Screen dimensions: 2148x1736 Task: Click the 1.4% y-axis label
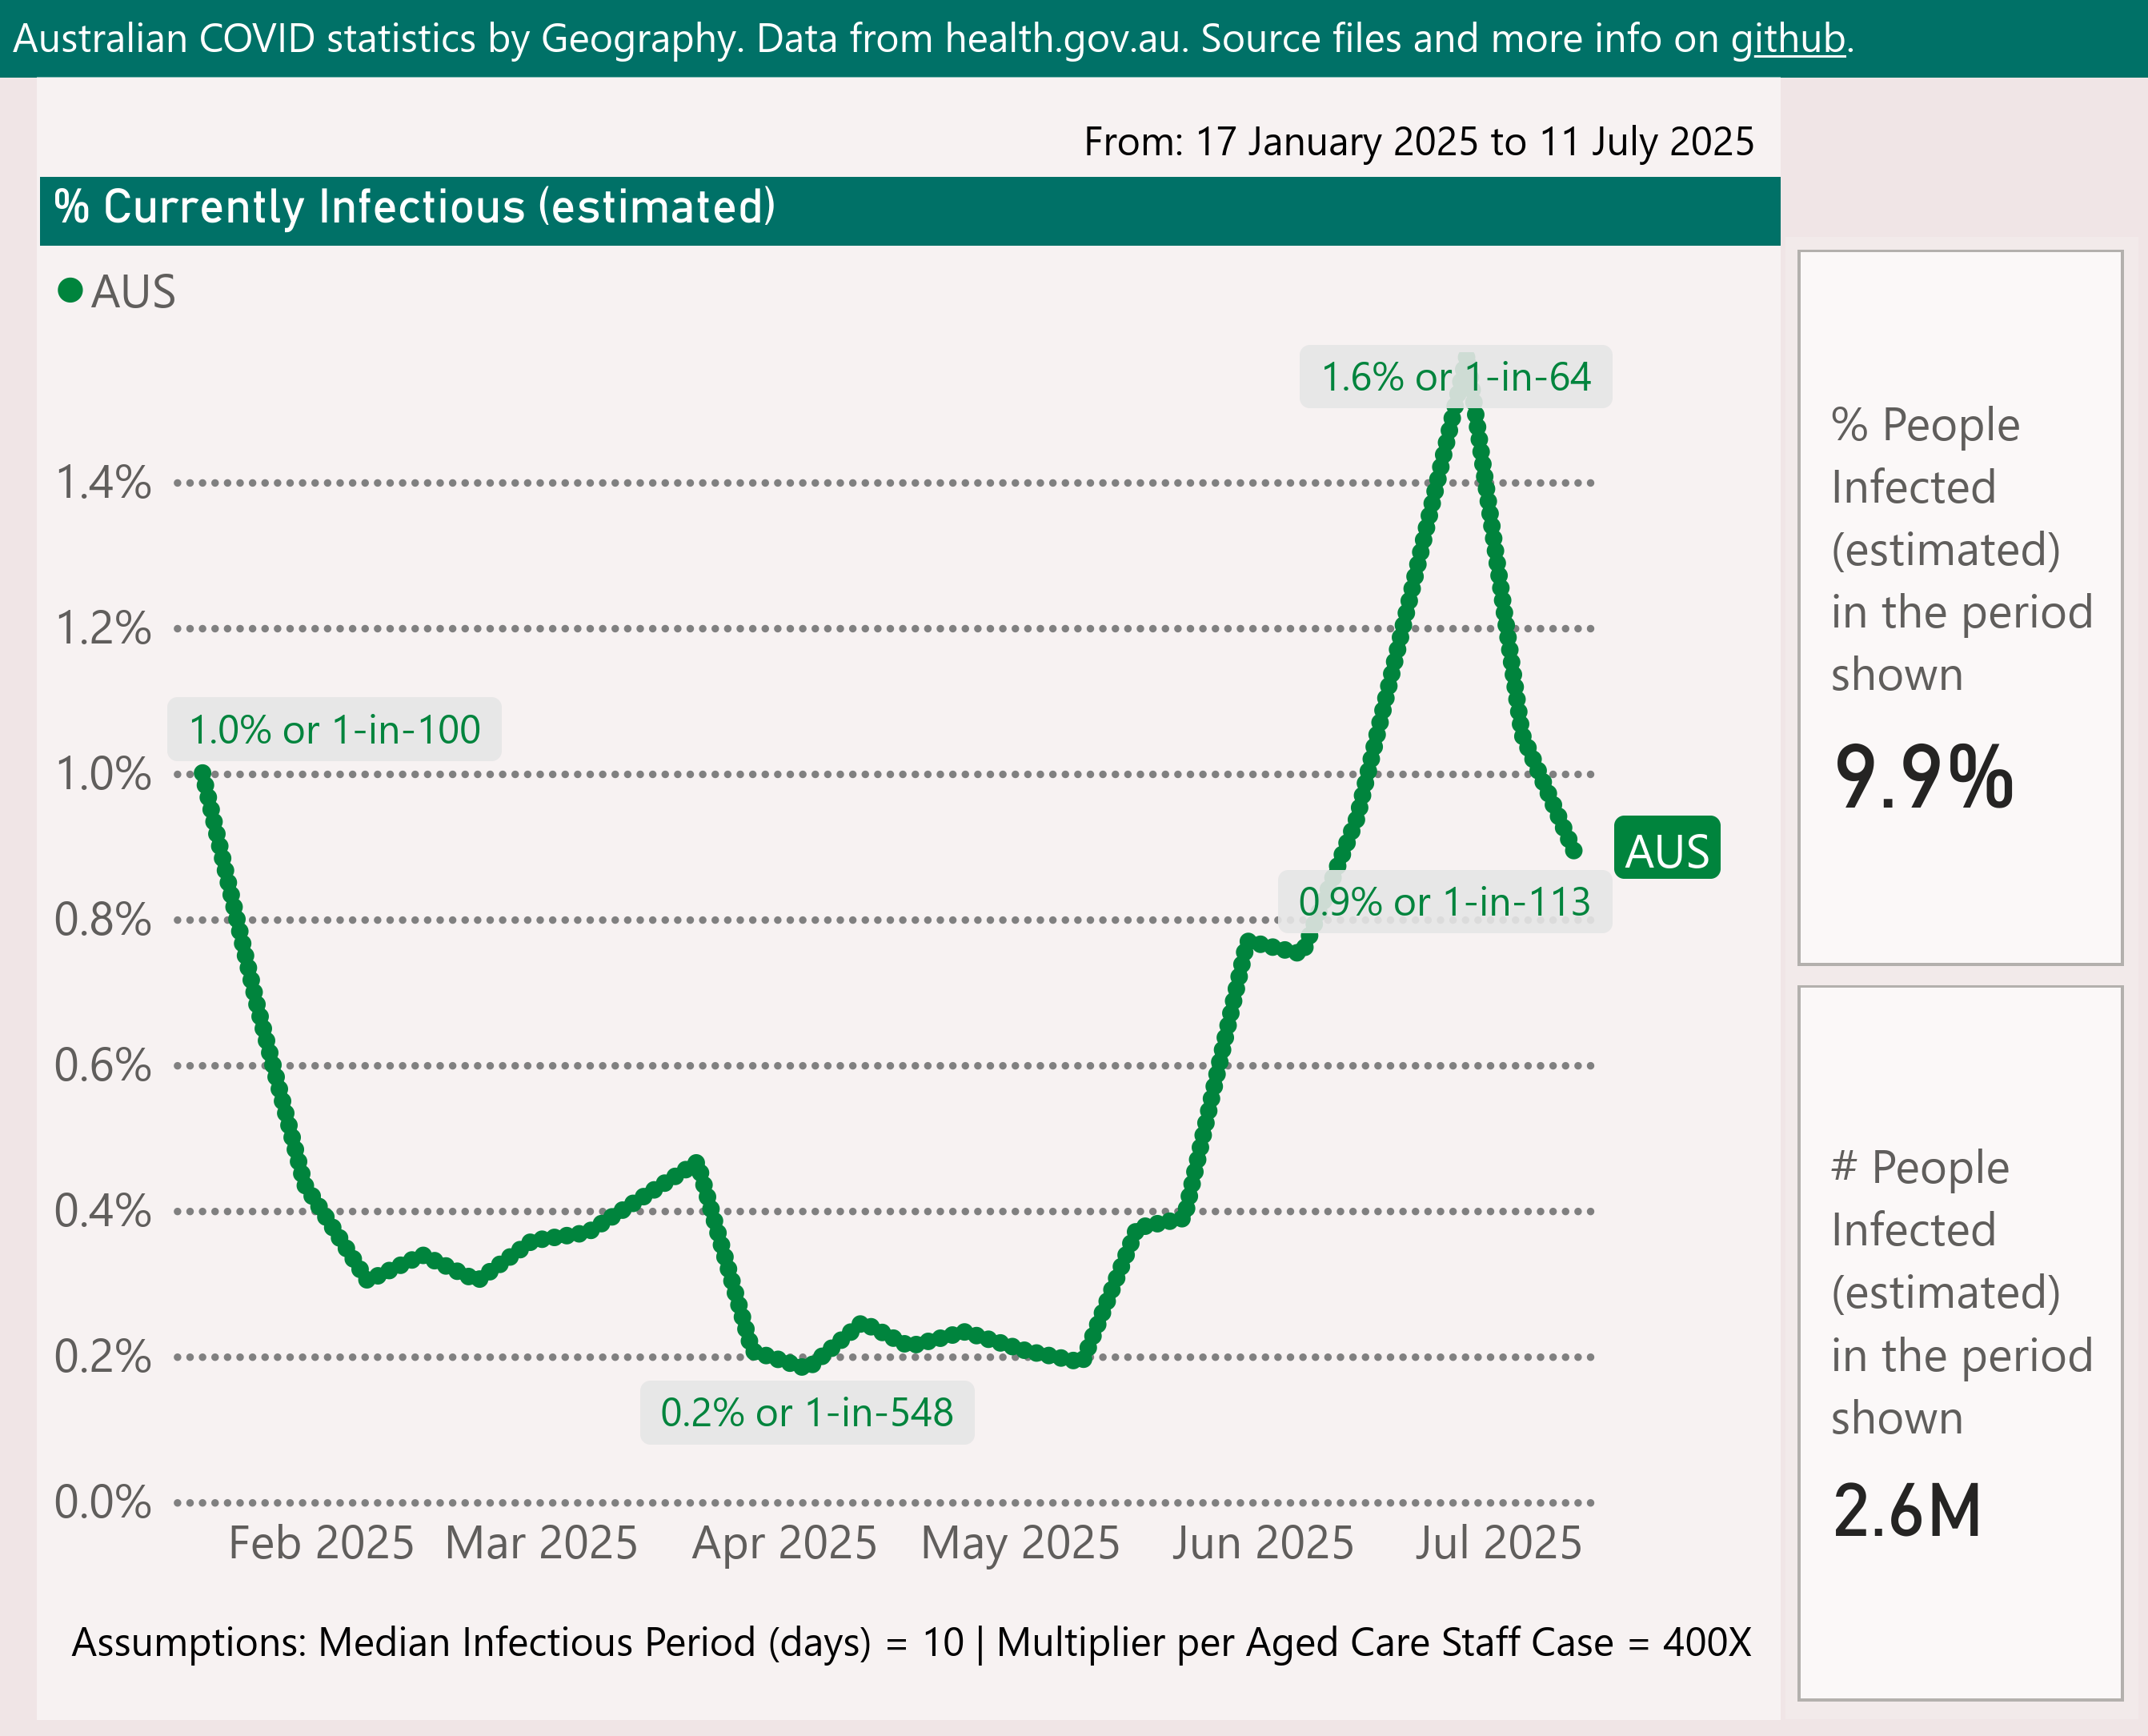[103, 483]
